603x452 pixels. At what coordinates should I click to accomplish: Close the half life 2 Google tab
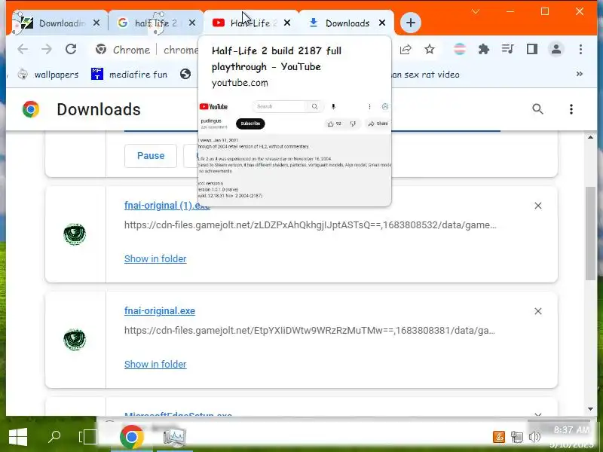192,23
